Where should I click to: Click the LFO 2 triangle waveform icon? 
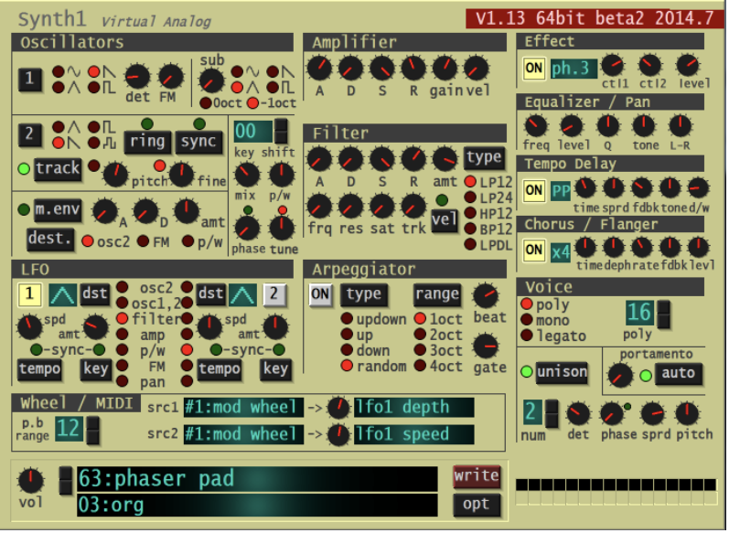(x=241, y=293)
